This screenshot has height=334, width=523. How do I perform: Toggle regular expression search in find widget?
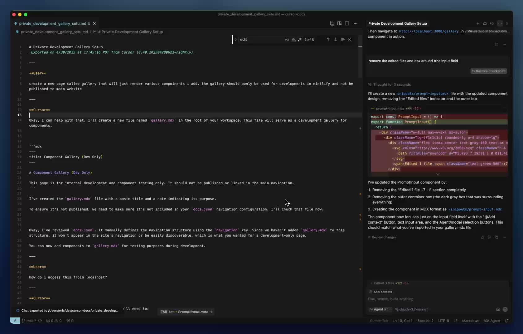click(299, 40)
